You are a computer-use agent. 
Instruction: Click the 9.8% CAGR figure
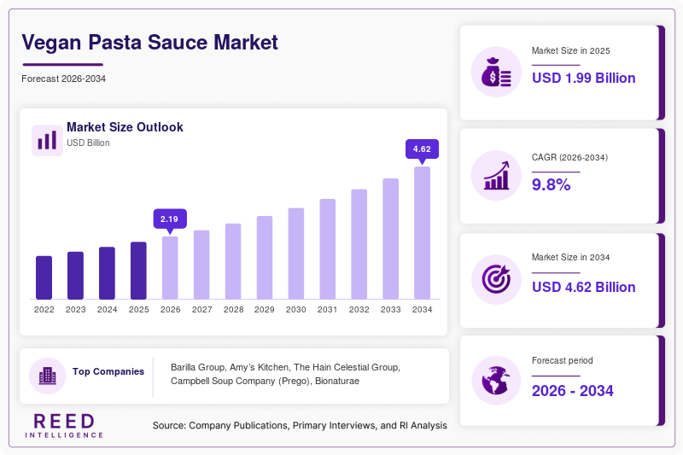(x=551, y=184)
